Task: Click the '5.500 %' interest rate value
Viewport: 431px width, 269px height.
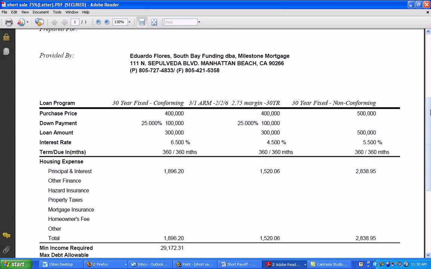Action: pos(373,142)
